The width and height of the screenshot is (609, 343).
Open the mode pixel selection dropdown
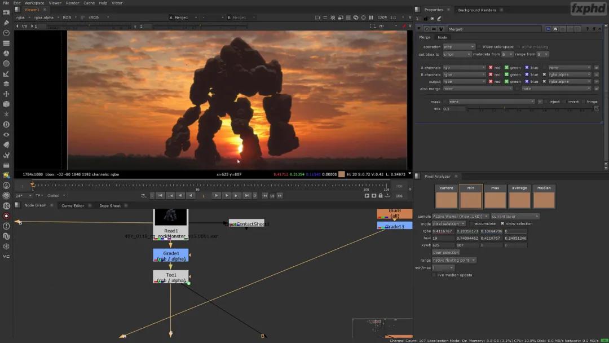tap(448, 224)
